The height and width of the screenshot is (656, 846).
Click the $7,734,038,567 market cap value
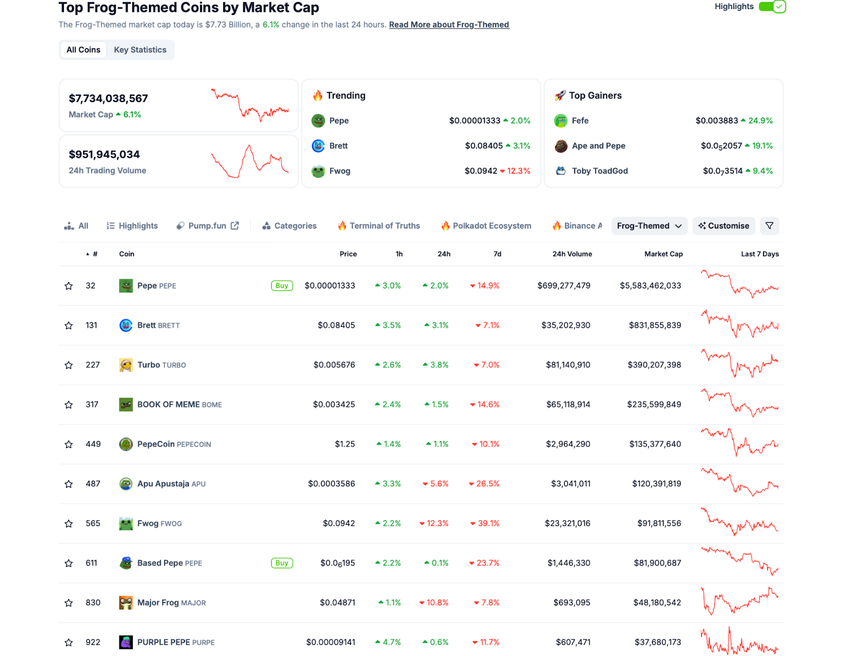108,98
